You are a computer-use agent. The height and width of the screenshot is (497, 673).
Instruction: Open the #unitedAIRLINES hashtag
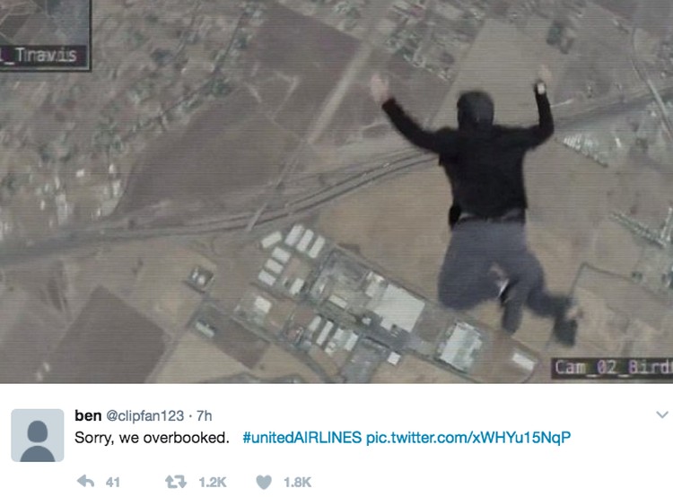click(x=302, y=438)
